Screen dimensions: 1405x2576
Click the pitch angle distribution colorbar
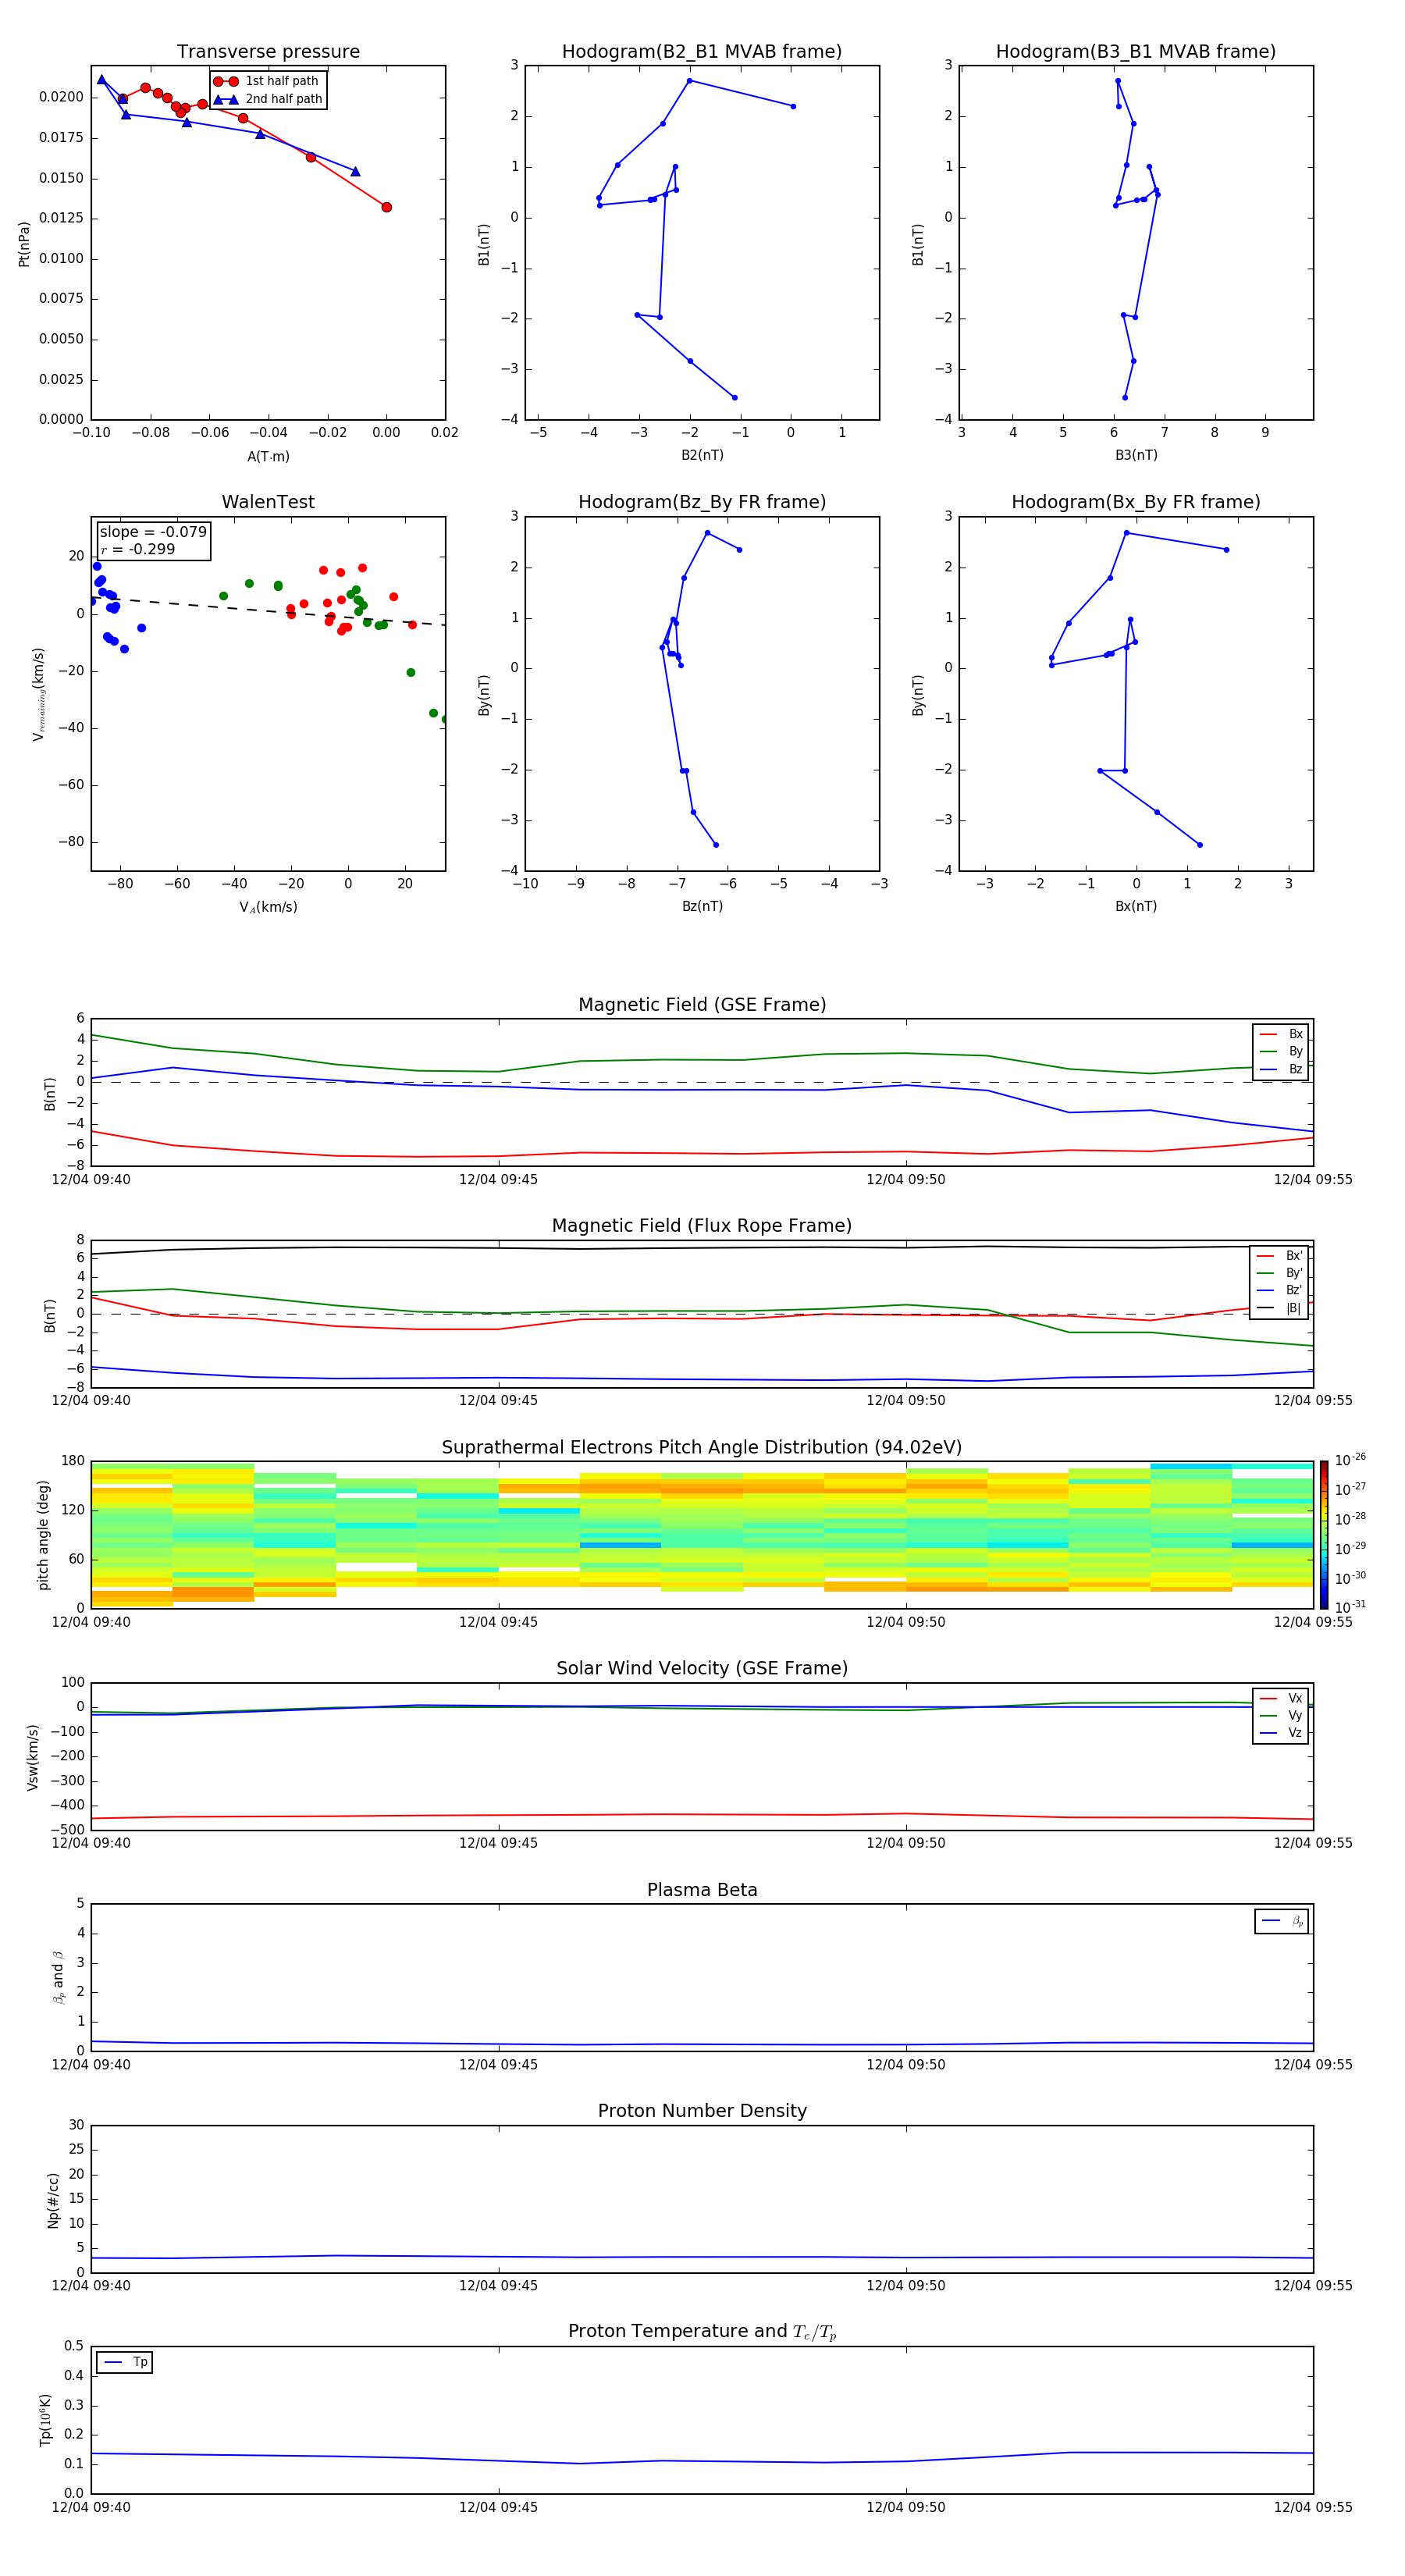[x=1323, y=1534]
